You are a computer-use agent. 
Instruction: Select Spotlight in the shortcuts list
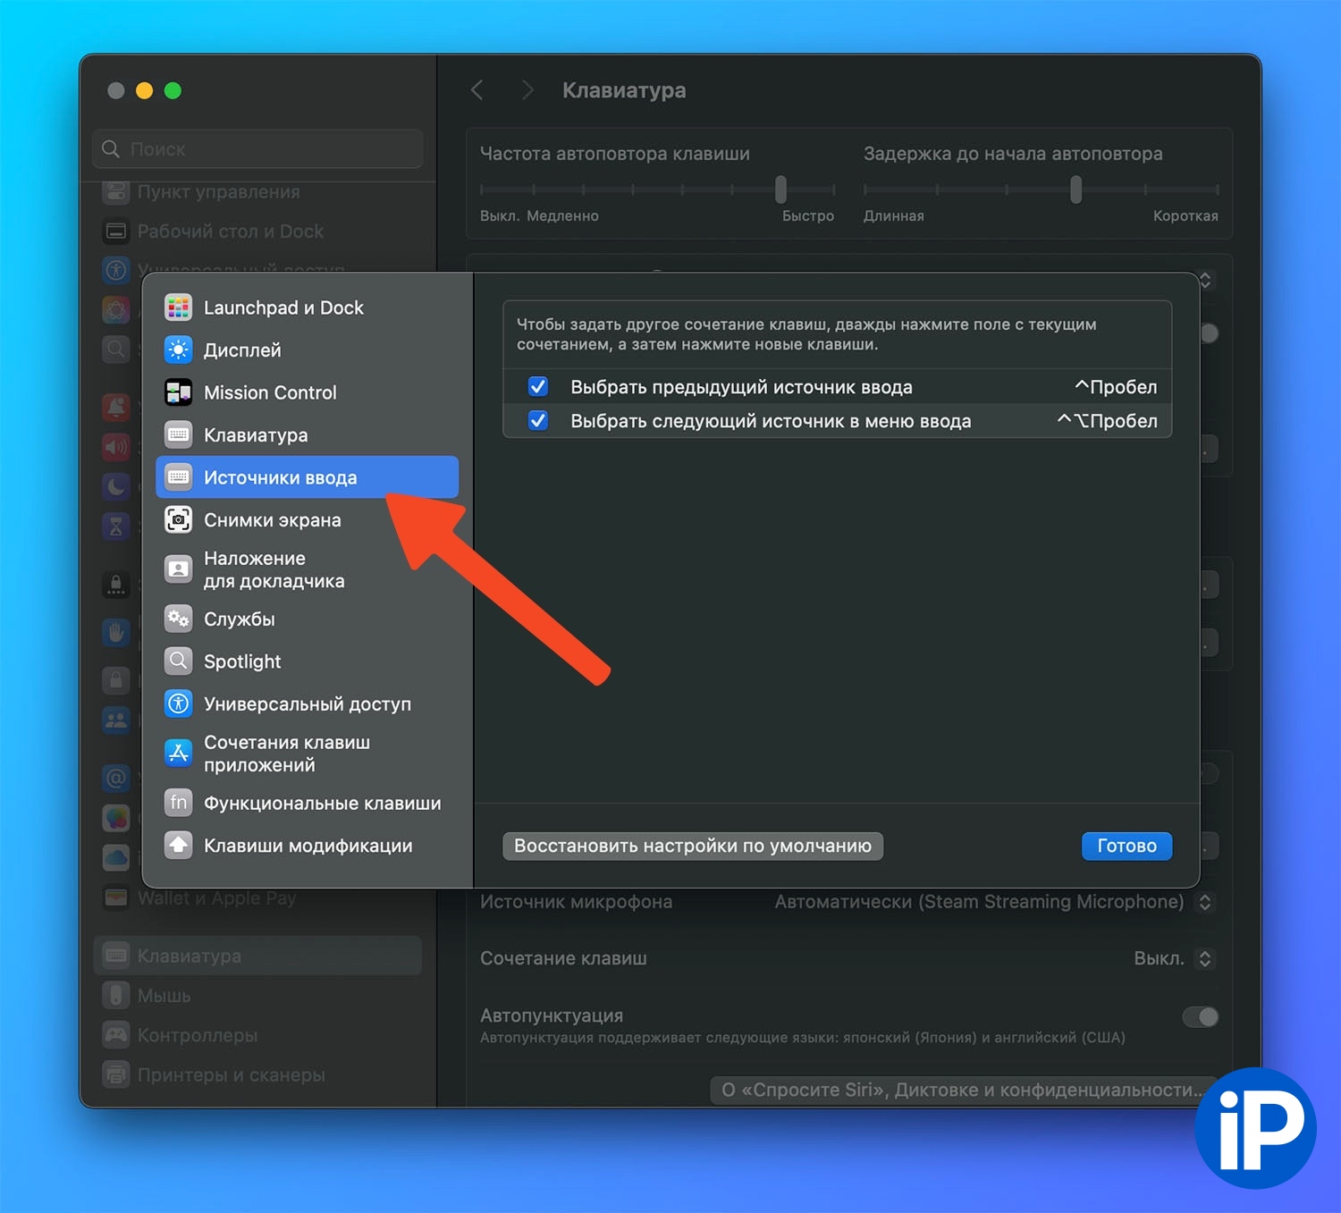[x=307, y=661]
